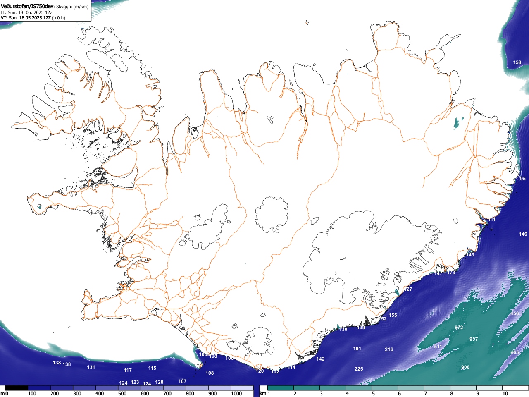The width and height of the screenshot is (529, 397).
Task: Click the 500 tick label on meter scale
Action: pyautogui.click(x=122, y=394)
